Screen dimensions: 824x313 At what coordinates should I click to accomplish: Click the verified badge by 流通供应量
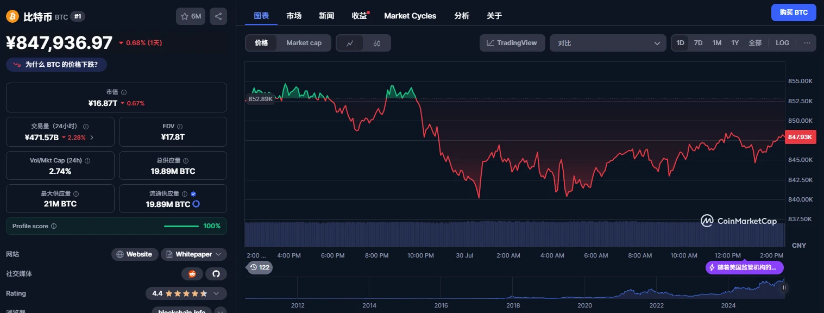click(x=193, y=194)
